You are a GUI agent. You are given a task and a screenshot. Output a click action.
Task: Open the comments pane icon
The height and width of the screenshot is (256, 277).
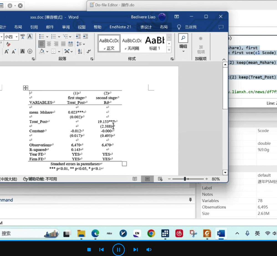[x=221, y=27]
